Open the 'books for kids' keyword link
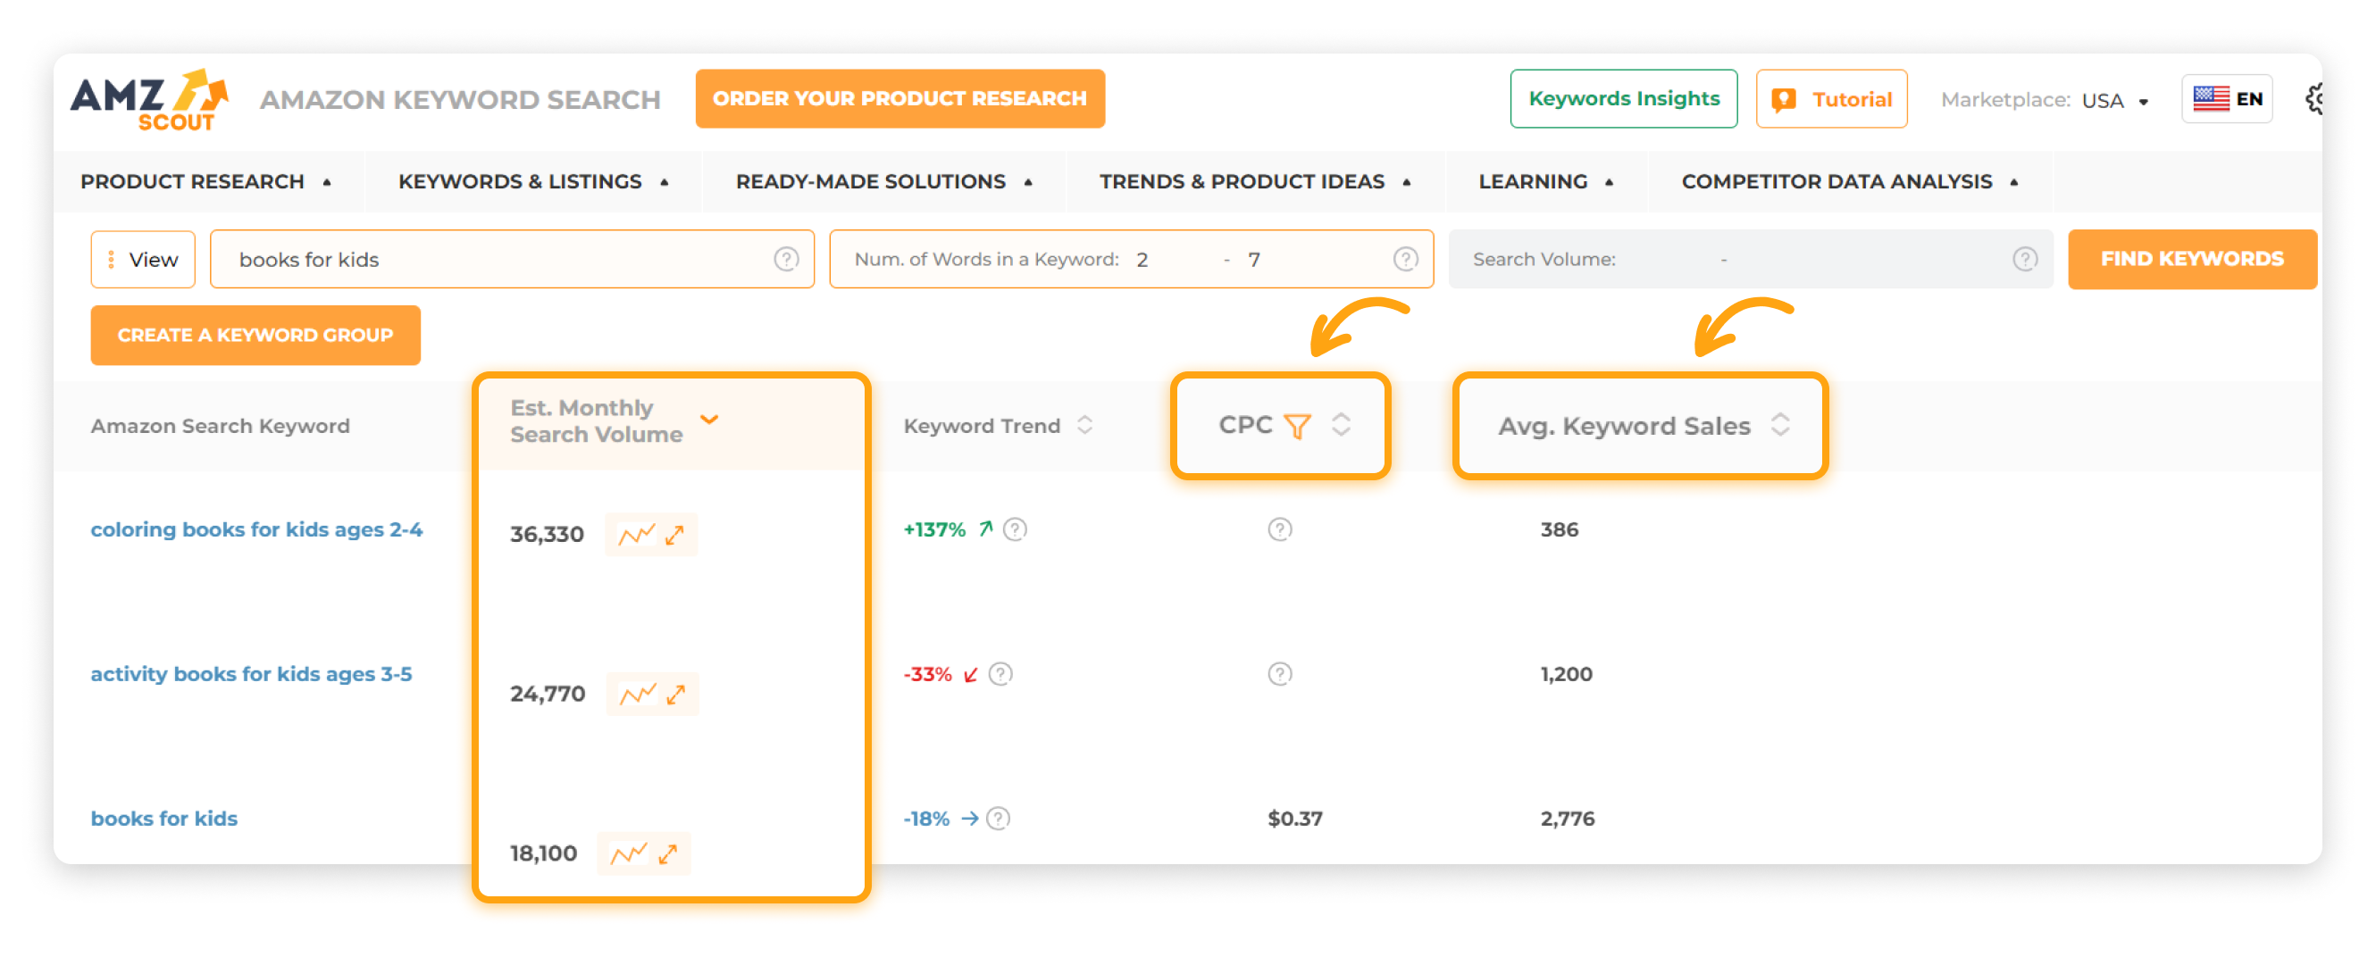This screenshot has height=957, width=2376. (x=164, y=818)
